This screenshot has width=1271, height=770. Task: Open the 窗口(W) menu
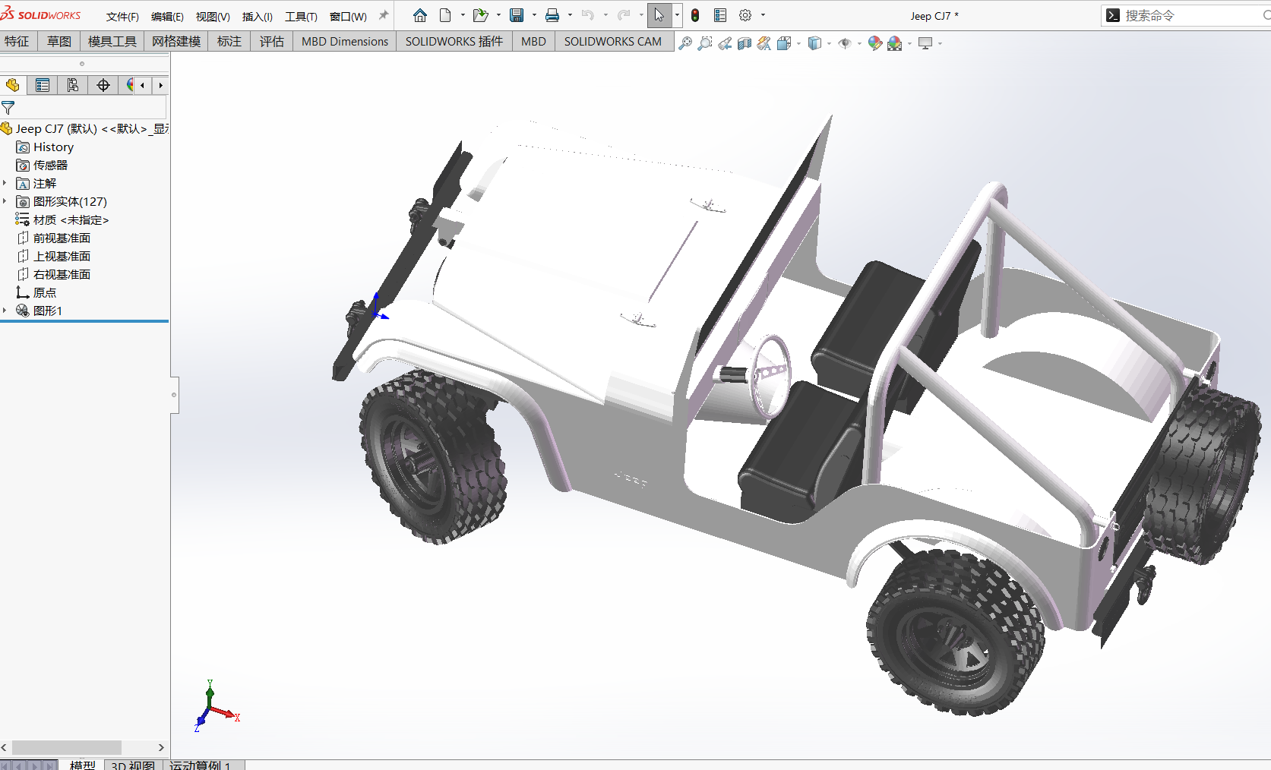point(348,16)
